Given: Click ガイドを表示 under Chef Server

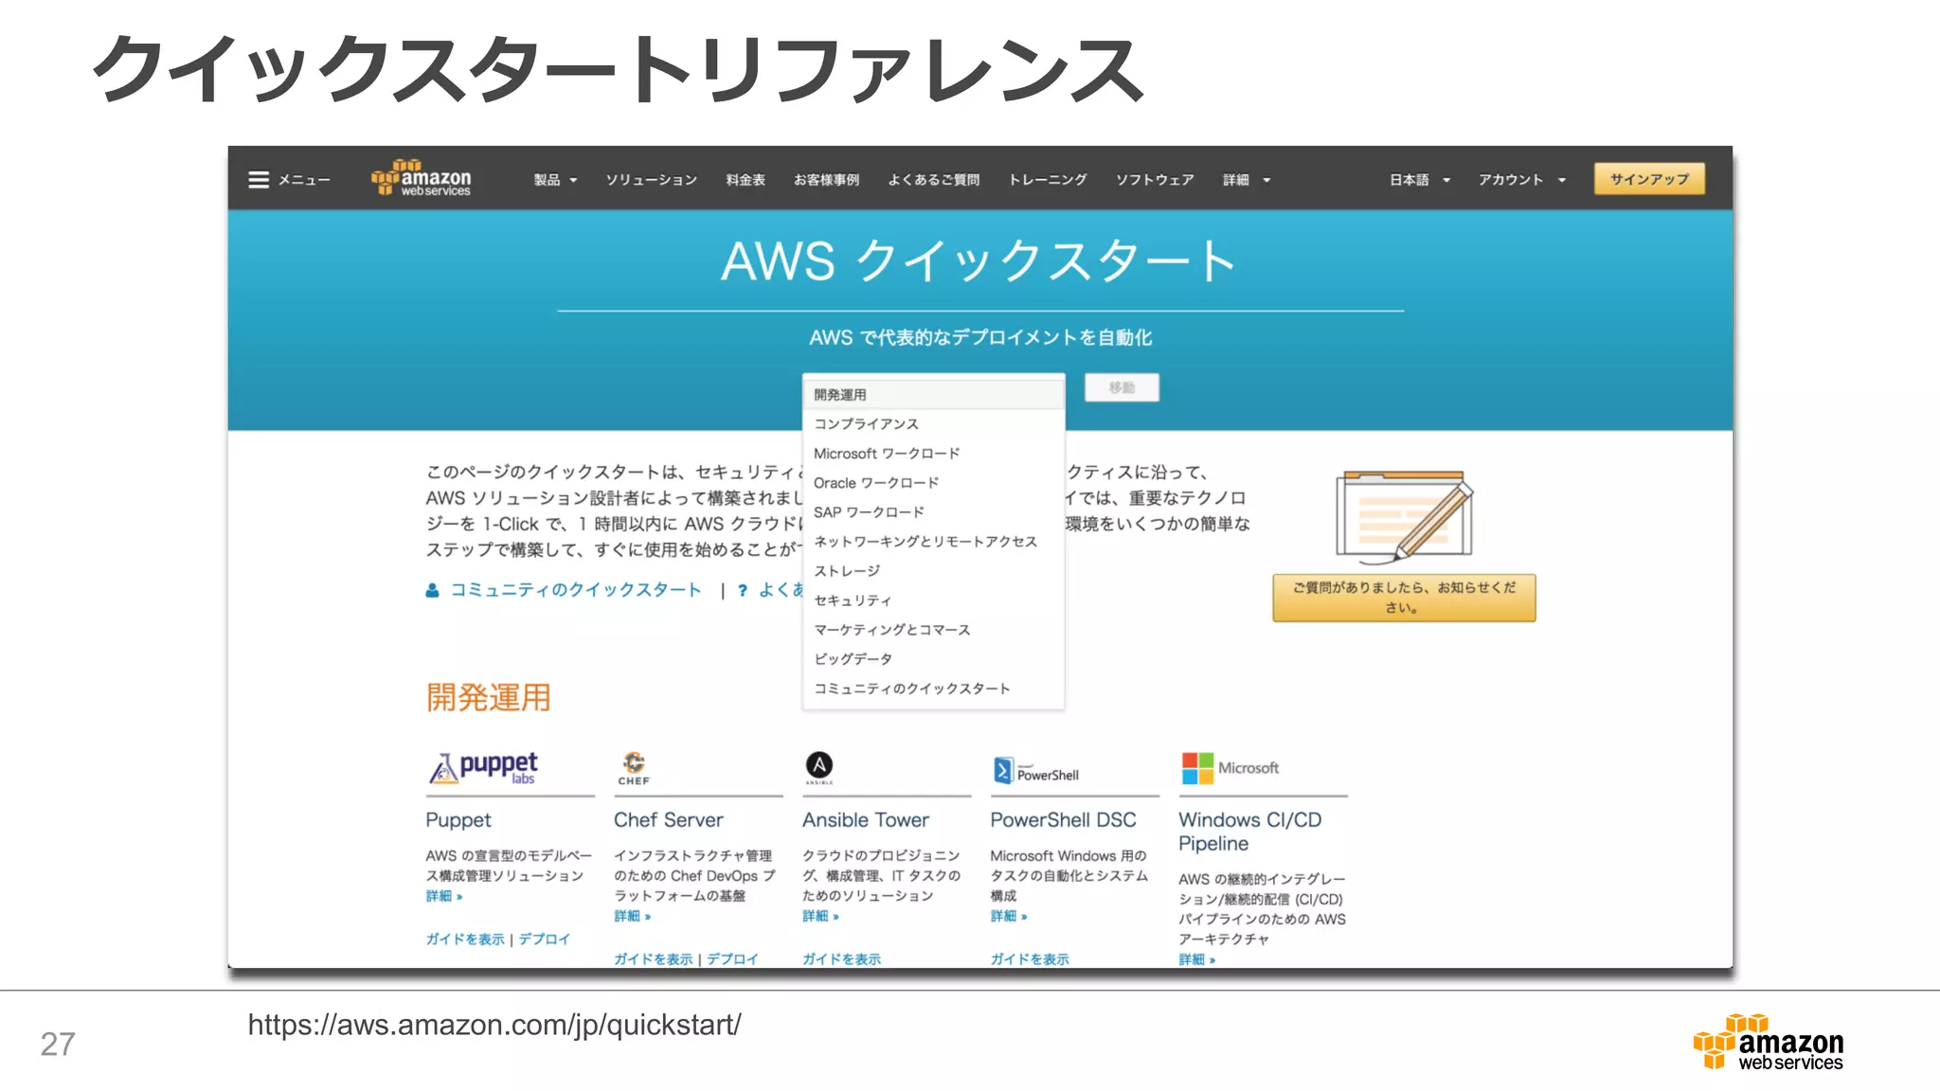Looking at the screenshot, I should 654,958.
